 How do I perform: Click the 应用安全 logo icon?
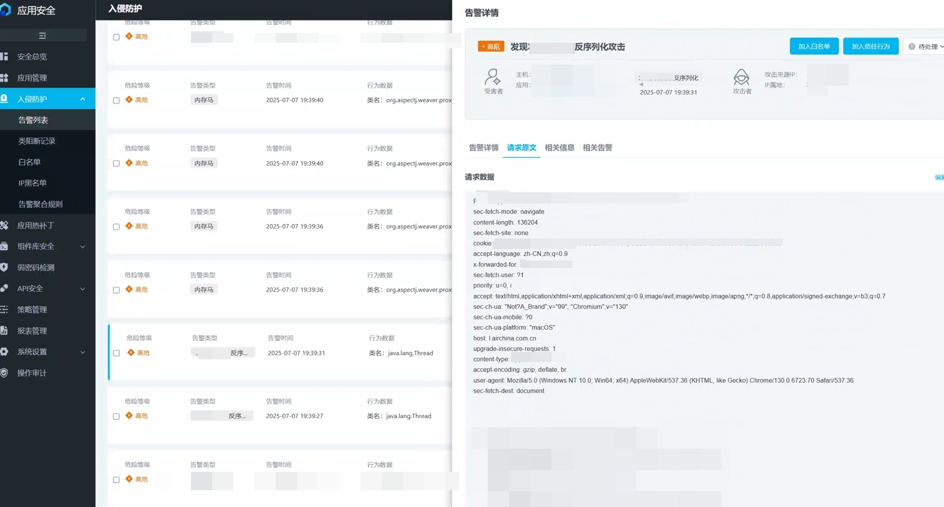click(5, 10)
